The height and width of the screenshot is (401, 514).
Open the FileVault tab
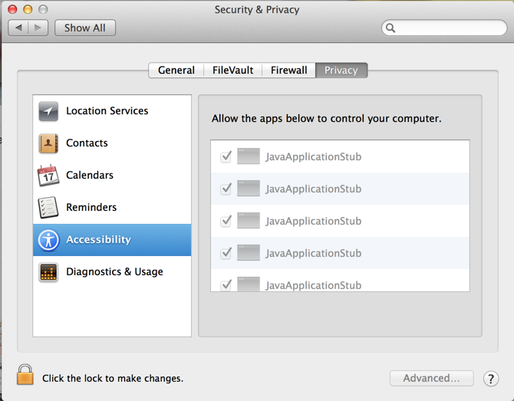click(233, 70)
